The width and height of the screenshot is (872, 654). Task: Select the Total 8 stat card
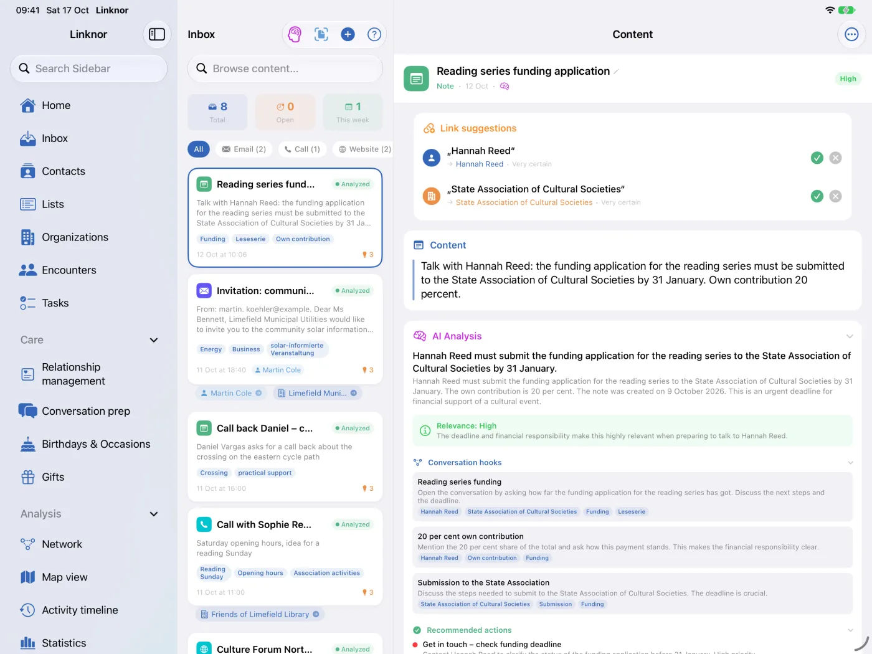tap(217, 112)
